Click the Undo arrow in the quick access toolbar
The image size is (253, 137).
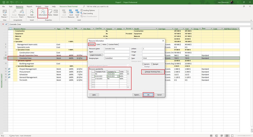coord(11,2)
